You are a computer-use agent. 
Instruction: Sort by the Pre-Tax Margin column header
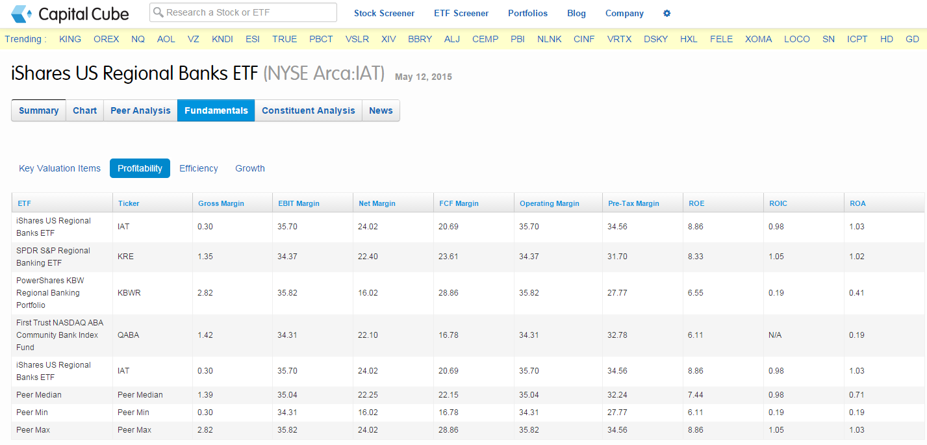[x=633, y=203]
